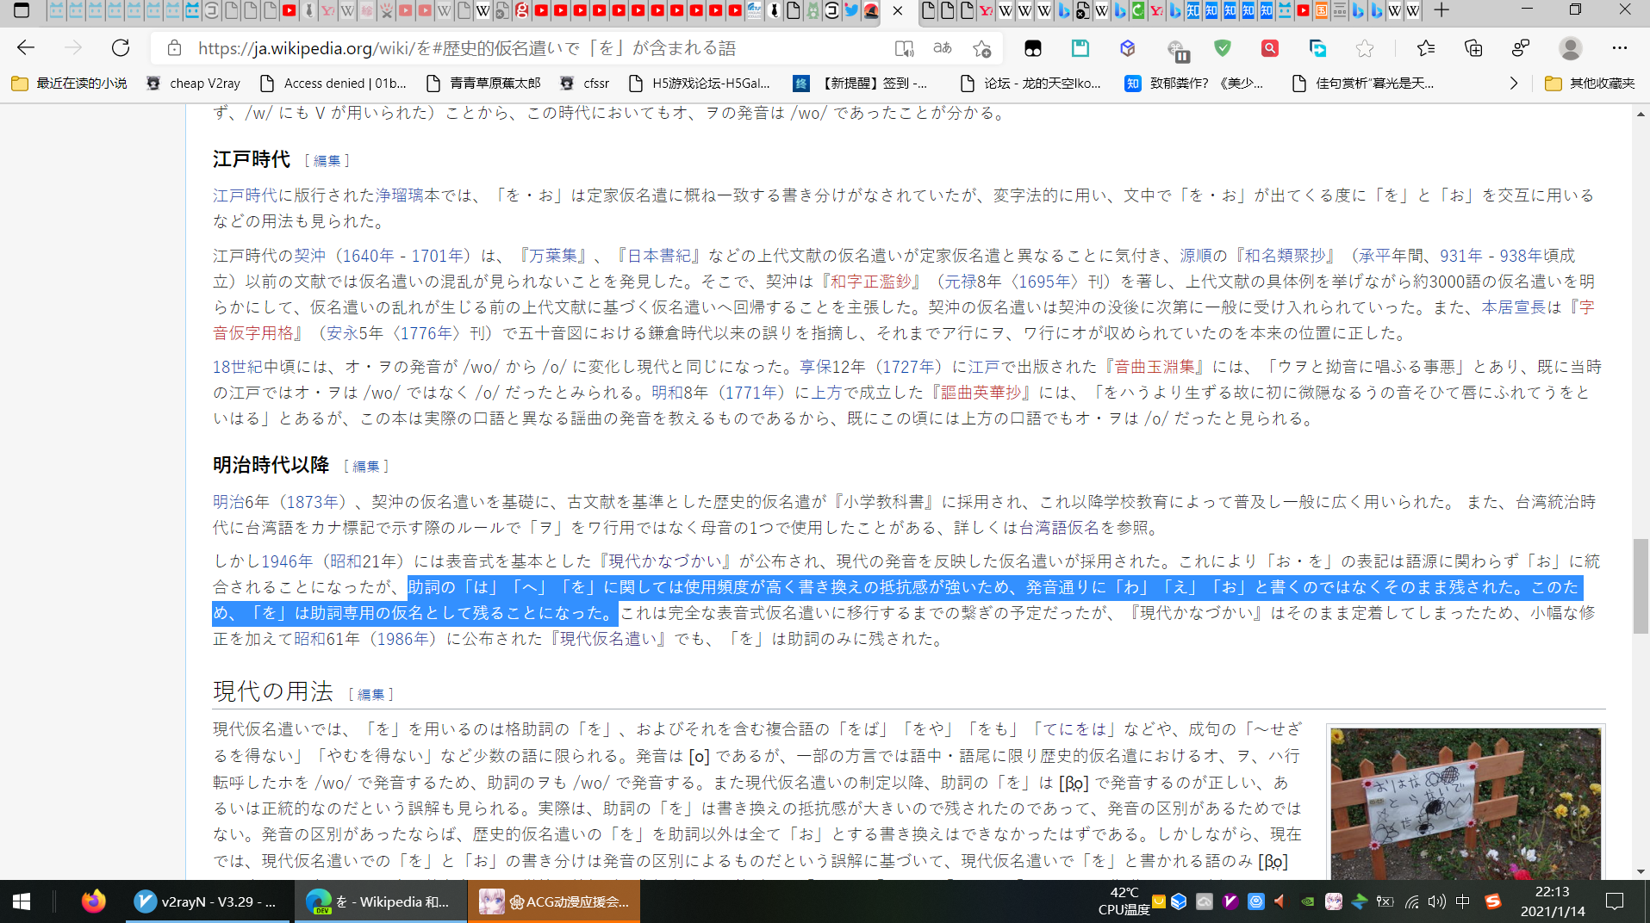Screen dimensions: 1650x923
Task: Open the blue translate-window extension icon
Action: 1317,48
